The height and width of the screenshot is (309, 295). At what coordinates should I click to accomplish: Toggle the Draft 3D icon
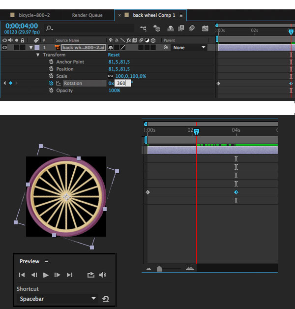tap(157, 28)
